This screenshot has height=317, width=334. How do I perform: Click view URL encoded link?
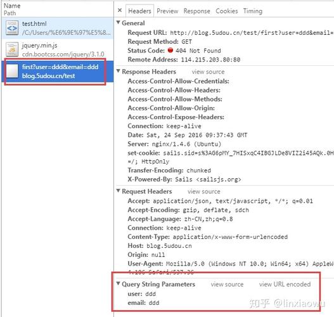click(285, 285)
